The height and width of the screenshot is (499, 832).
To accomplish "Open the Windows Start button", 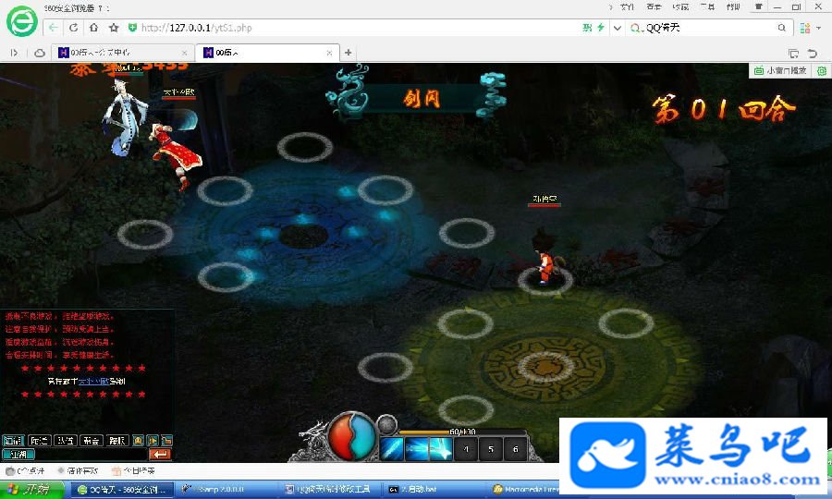I will (x=28, y=489).
